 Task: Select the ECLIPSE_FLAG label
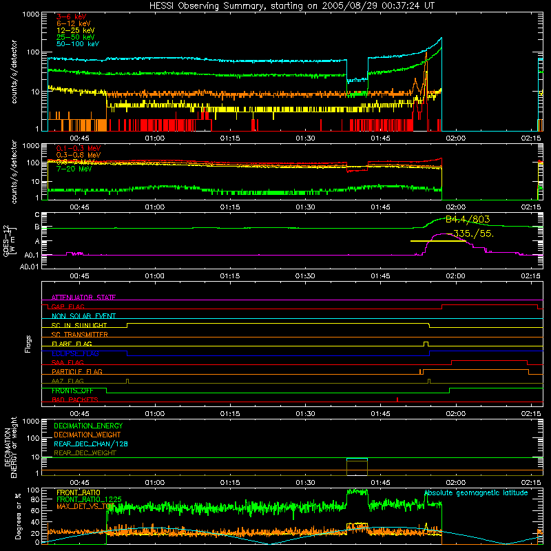tap(75, 353)
